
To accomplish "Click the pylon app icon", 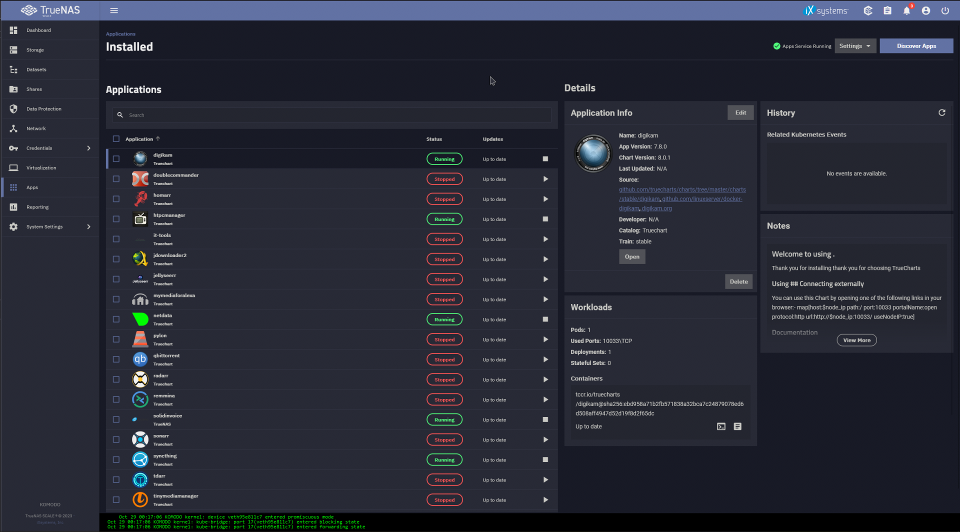I will tap(140, 339).
